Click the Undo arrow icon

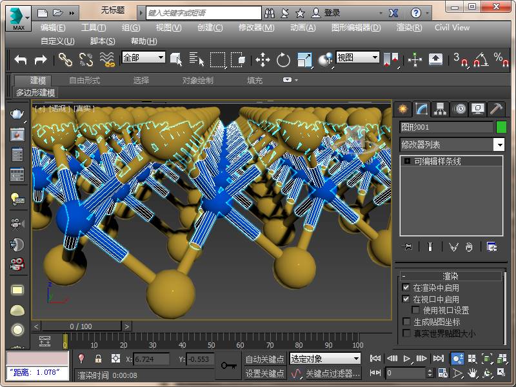coord(21,60)
